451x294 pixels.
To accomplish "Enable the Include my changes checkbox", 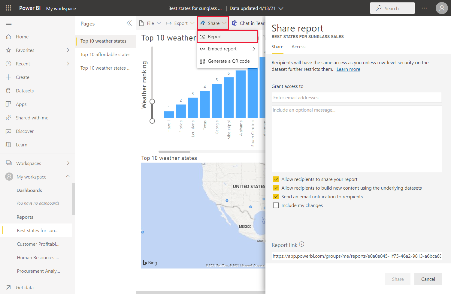I will tap(276, 205).
